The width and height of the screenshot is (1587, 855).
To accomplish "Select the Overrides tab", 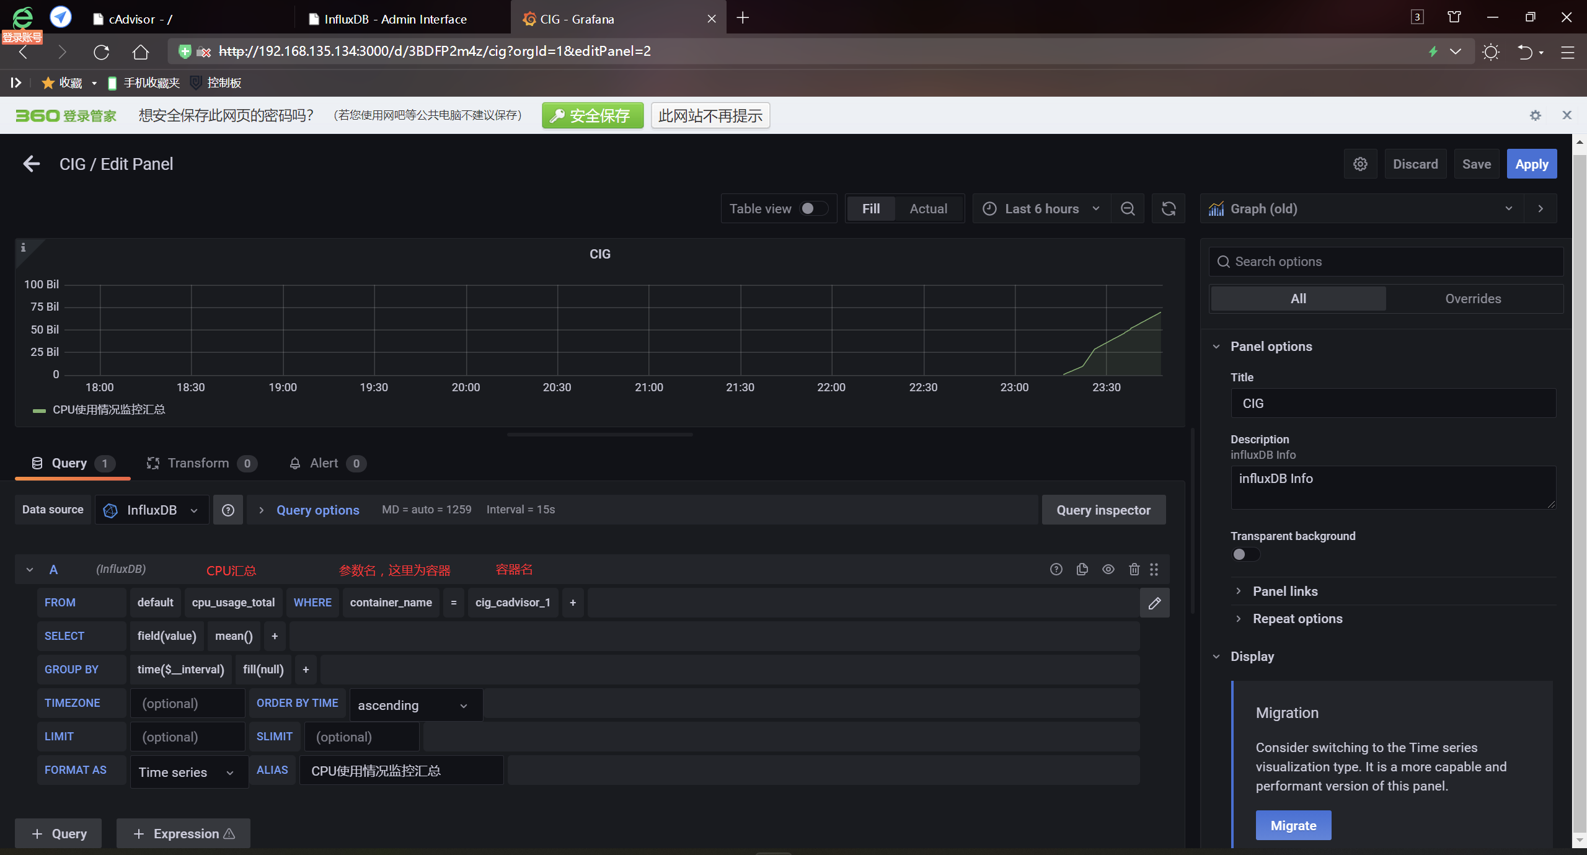I will pos(1473,299).
